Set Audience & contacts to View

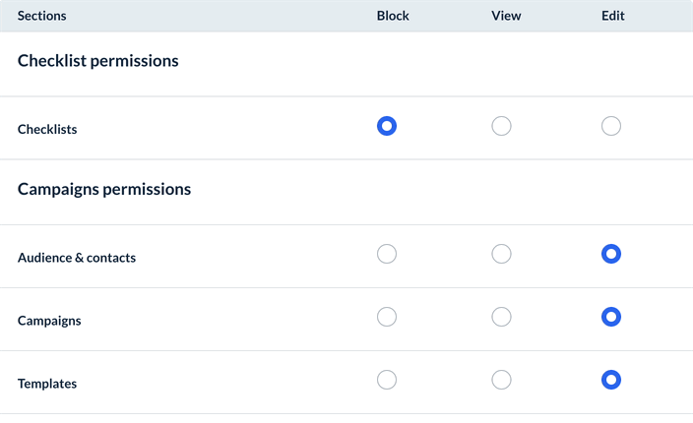(501, 254)
